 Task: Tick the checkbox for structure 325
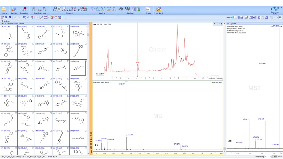[x=33, y=26]
